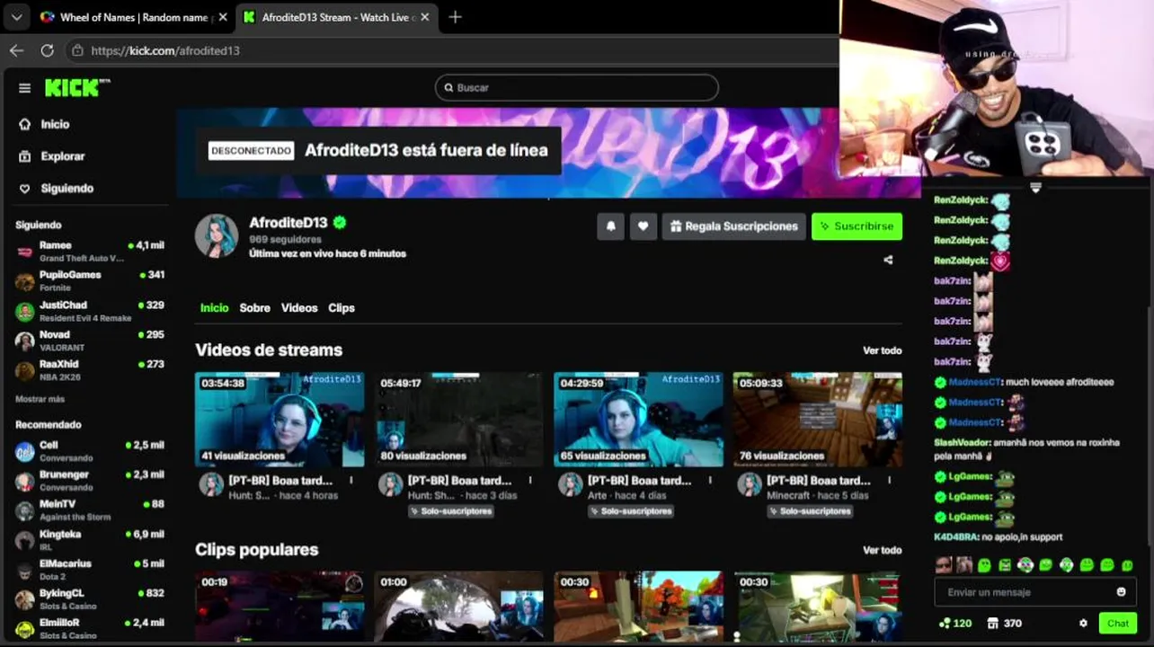Open BykingCL recommended channel
Image resolution: width=1154 pixels, height=647 pixels.
90,599
